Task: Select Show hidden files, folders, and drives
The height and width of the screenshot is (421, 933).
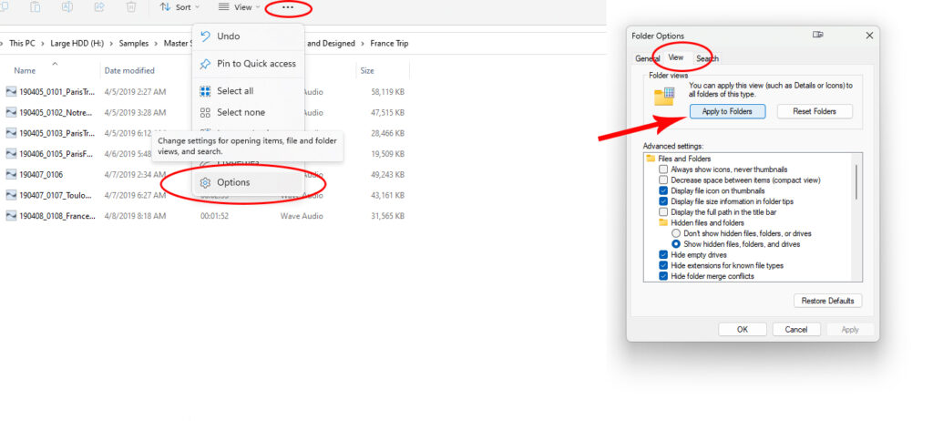Action: (676, 244)
